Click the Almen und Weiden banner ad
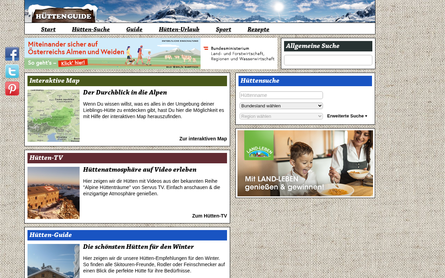The image size is (445, 278). (151, 54)
